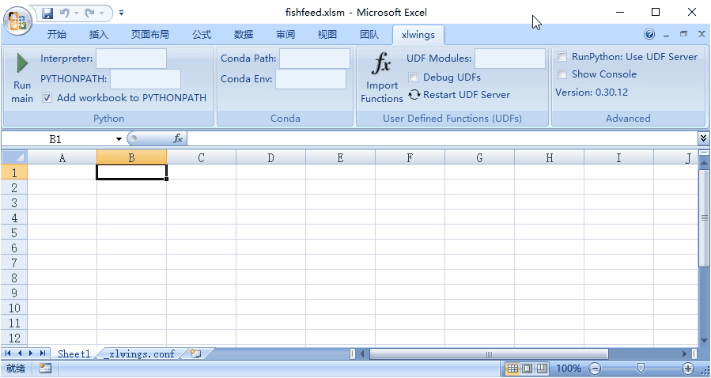
Task: Customize the Quick Access Toolbar dropdown
Action: click(x=121, y=13)
